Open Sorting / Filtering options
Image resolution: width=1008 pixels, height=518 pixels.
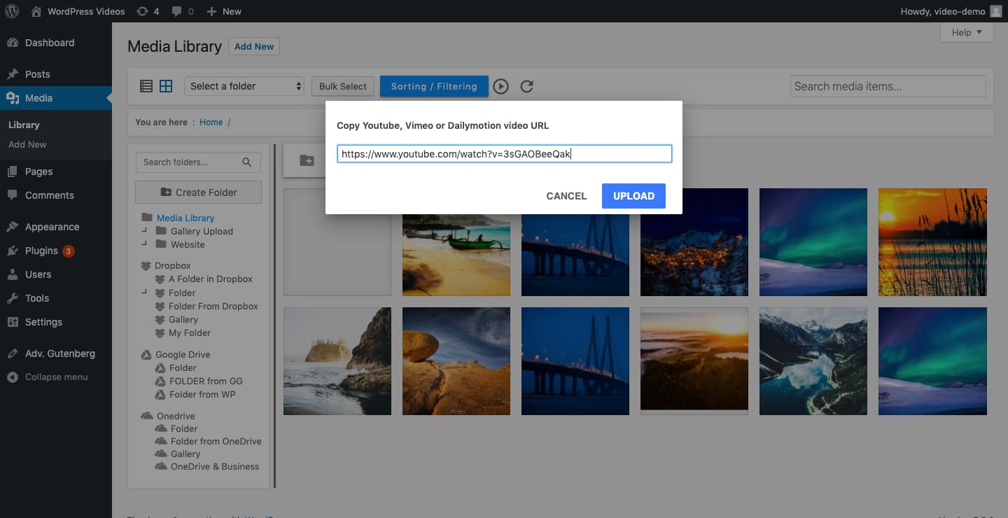[x=434, y=86]
